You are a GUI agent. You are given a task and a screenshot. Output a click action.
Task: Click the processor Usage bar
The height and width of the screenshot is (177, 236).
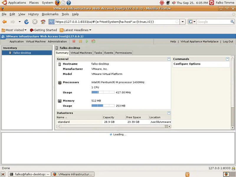[103, 92]
